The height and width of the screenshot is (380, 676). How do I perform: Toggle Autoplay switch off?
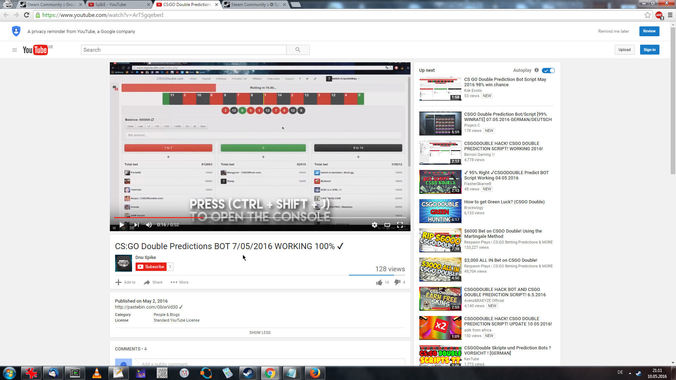(549, 70)
